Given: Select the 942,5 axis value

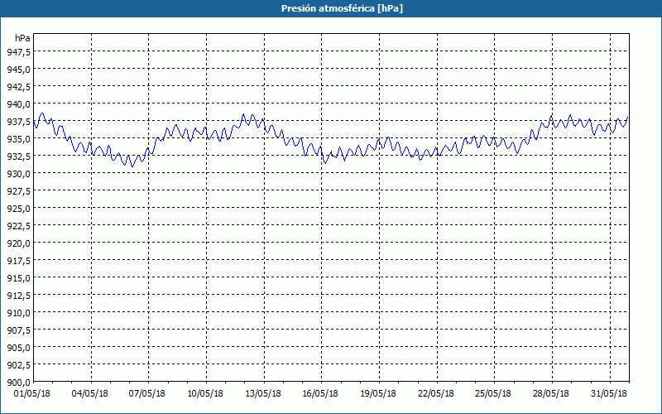Looking at the screenshot, I should 18,87.
